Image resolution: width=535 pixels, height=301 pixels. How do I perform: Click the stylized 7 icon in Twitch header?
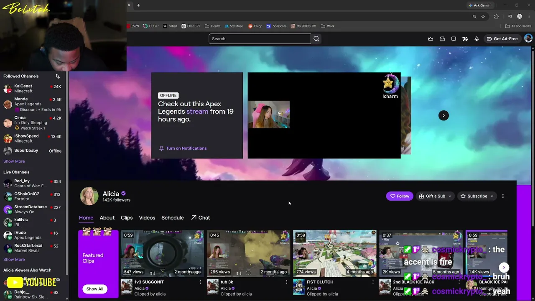[465, 39]
